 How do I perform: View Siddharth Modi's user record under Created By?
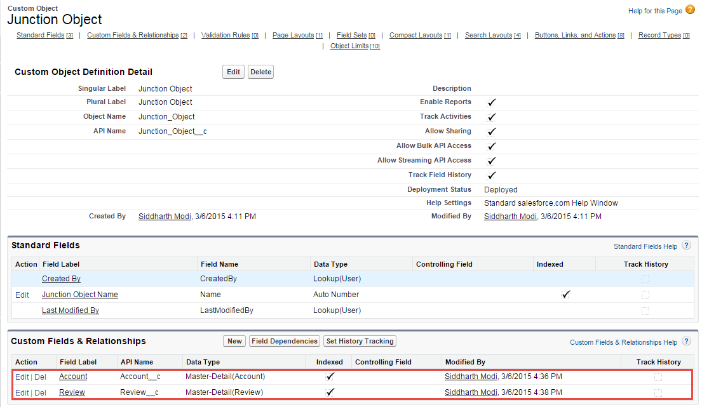coord(165,216)
